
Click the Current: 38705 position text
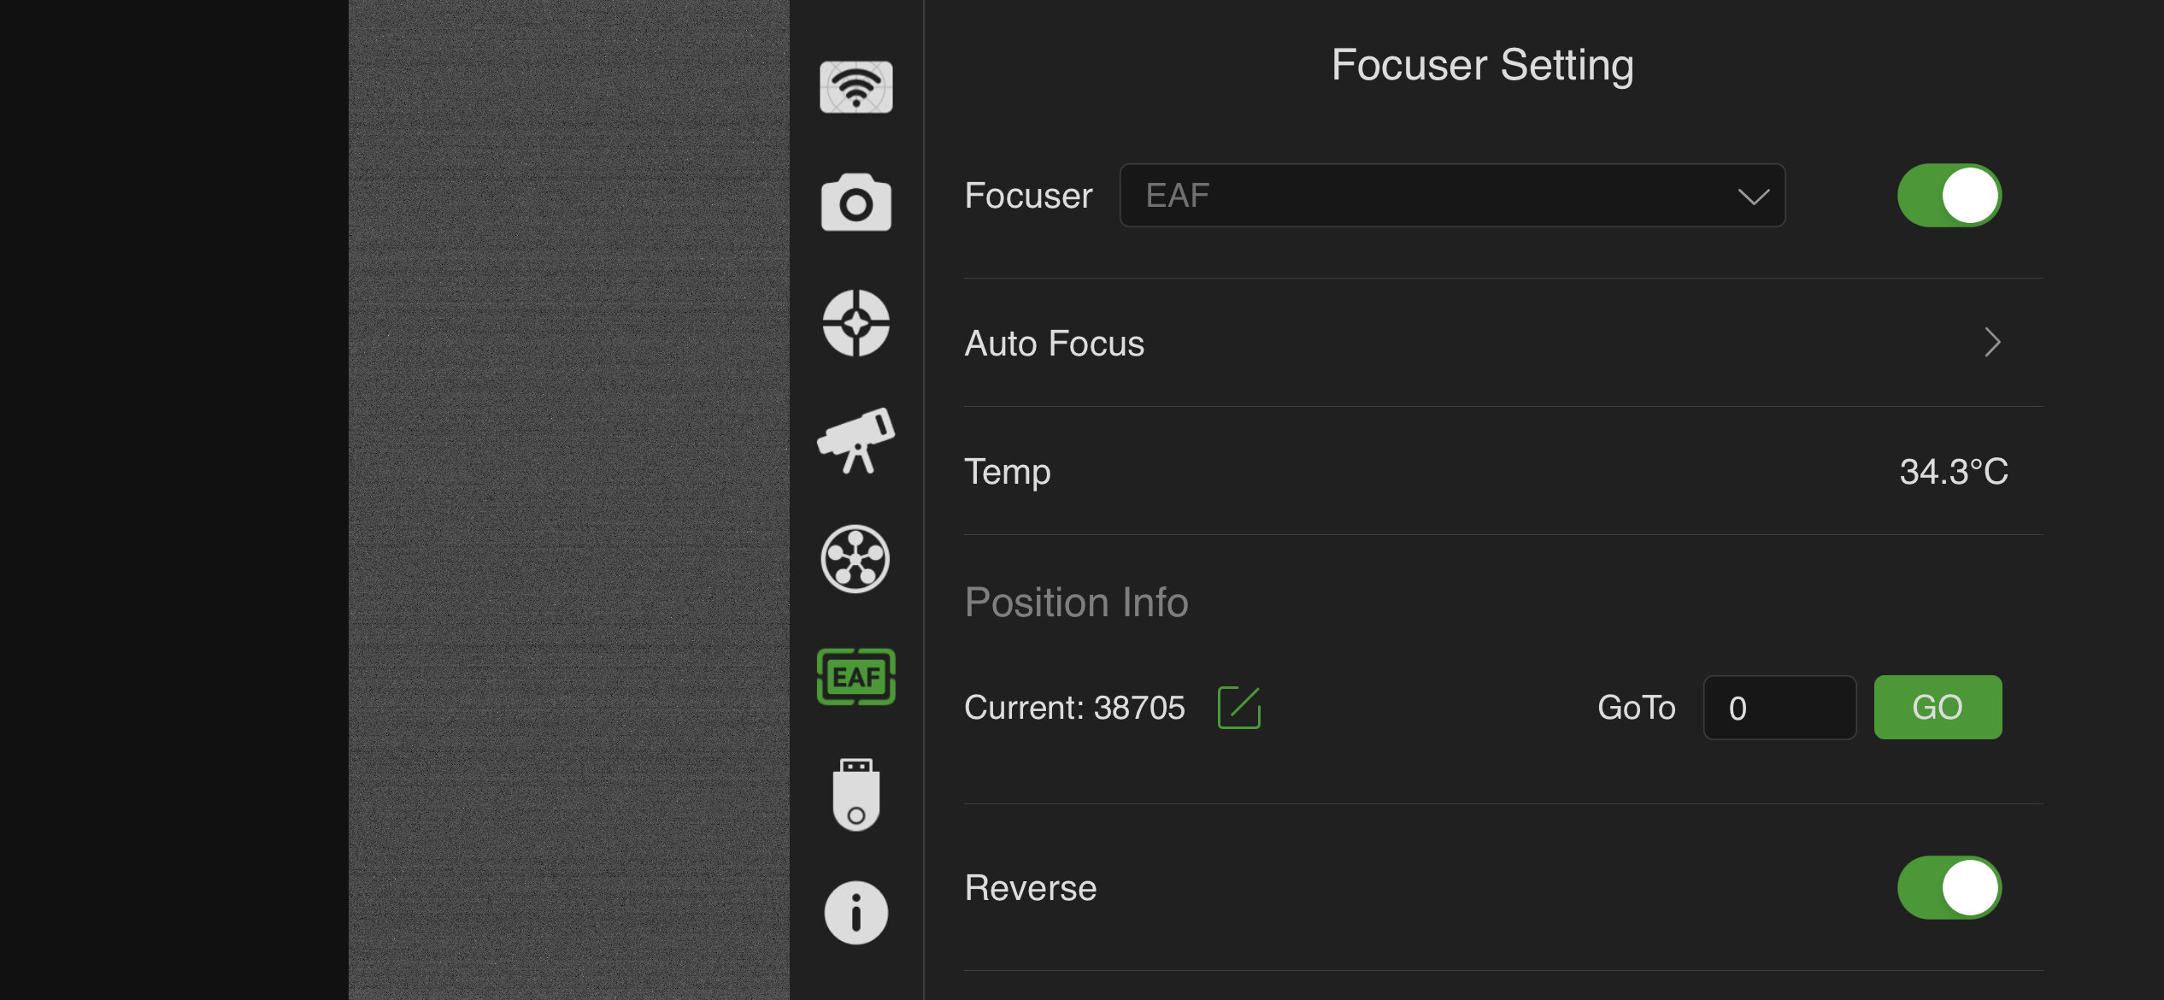[x=1074, y=708]
